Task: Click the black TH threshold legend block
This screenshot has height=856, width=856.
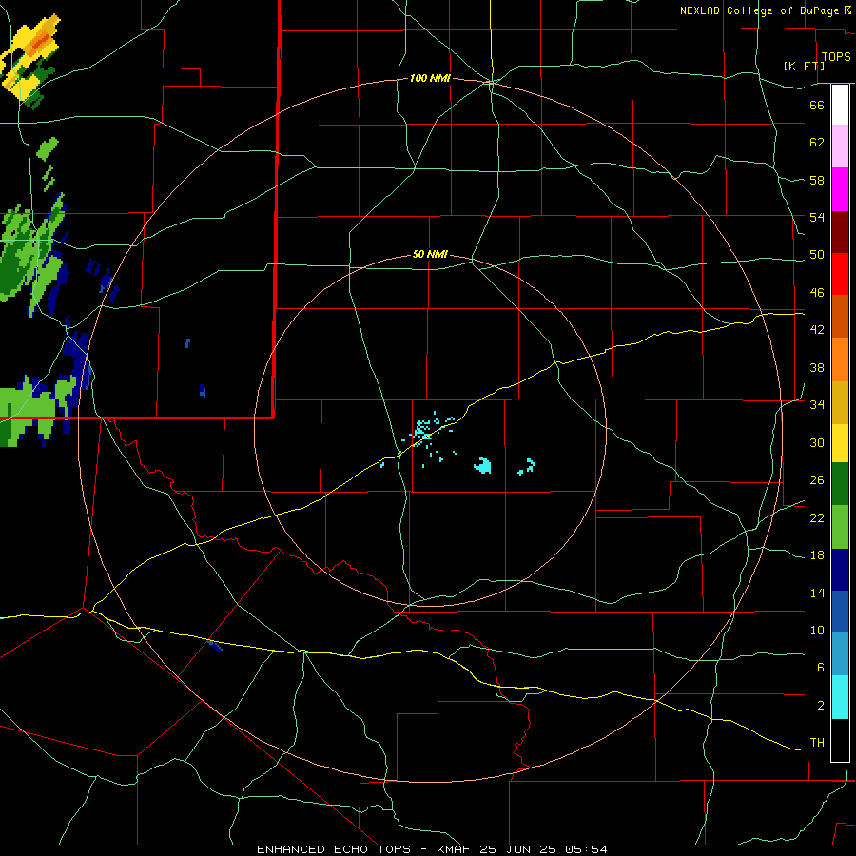Action: point(840,740)
